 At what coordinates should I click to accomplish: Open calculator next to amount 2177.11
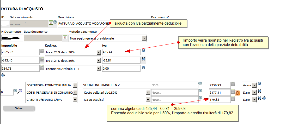[x=233, y=92]
